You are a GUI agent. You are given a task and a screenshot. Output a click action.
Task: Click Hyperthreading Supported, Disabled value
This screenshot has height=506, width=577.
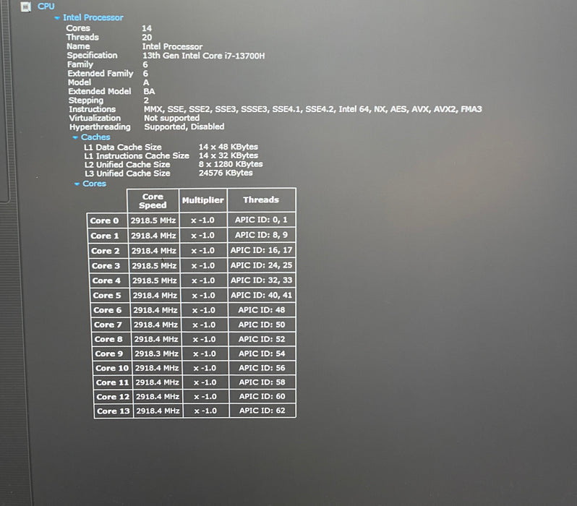click(x=184, y=126)
